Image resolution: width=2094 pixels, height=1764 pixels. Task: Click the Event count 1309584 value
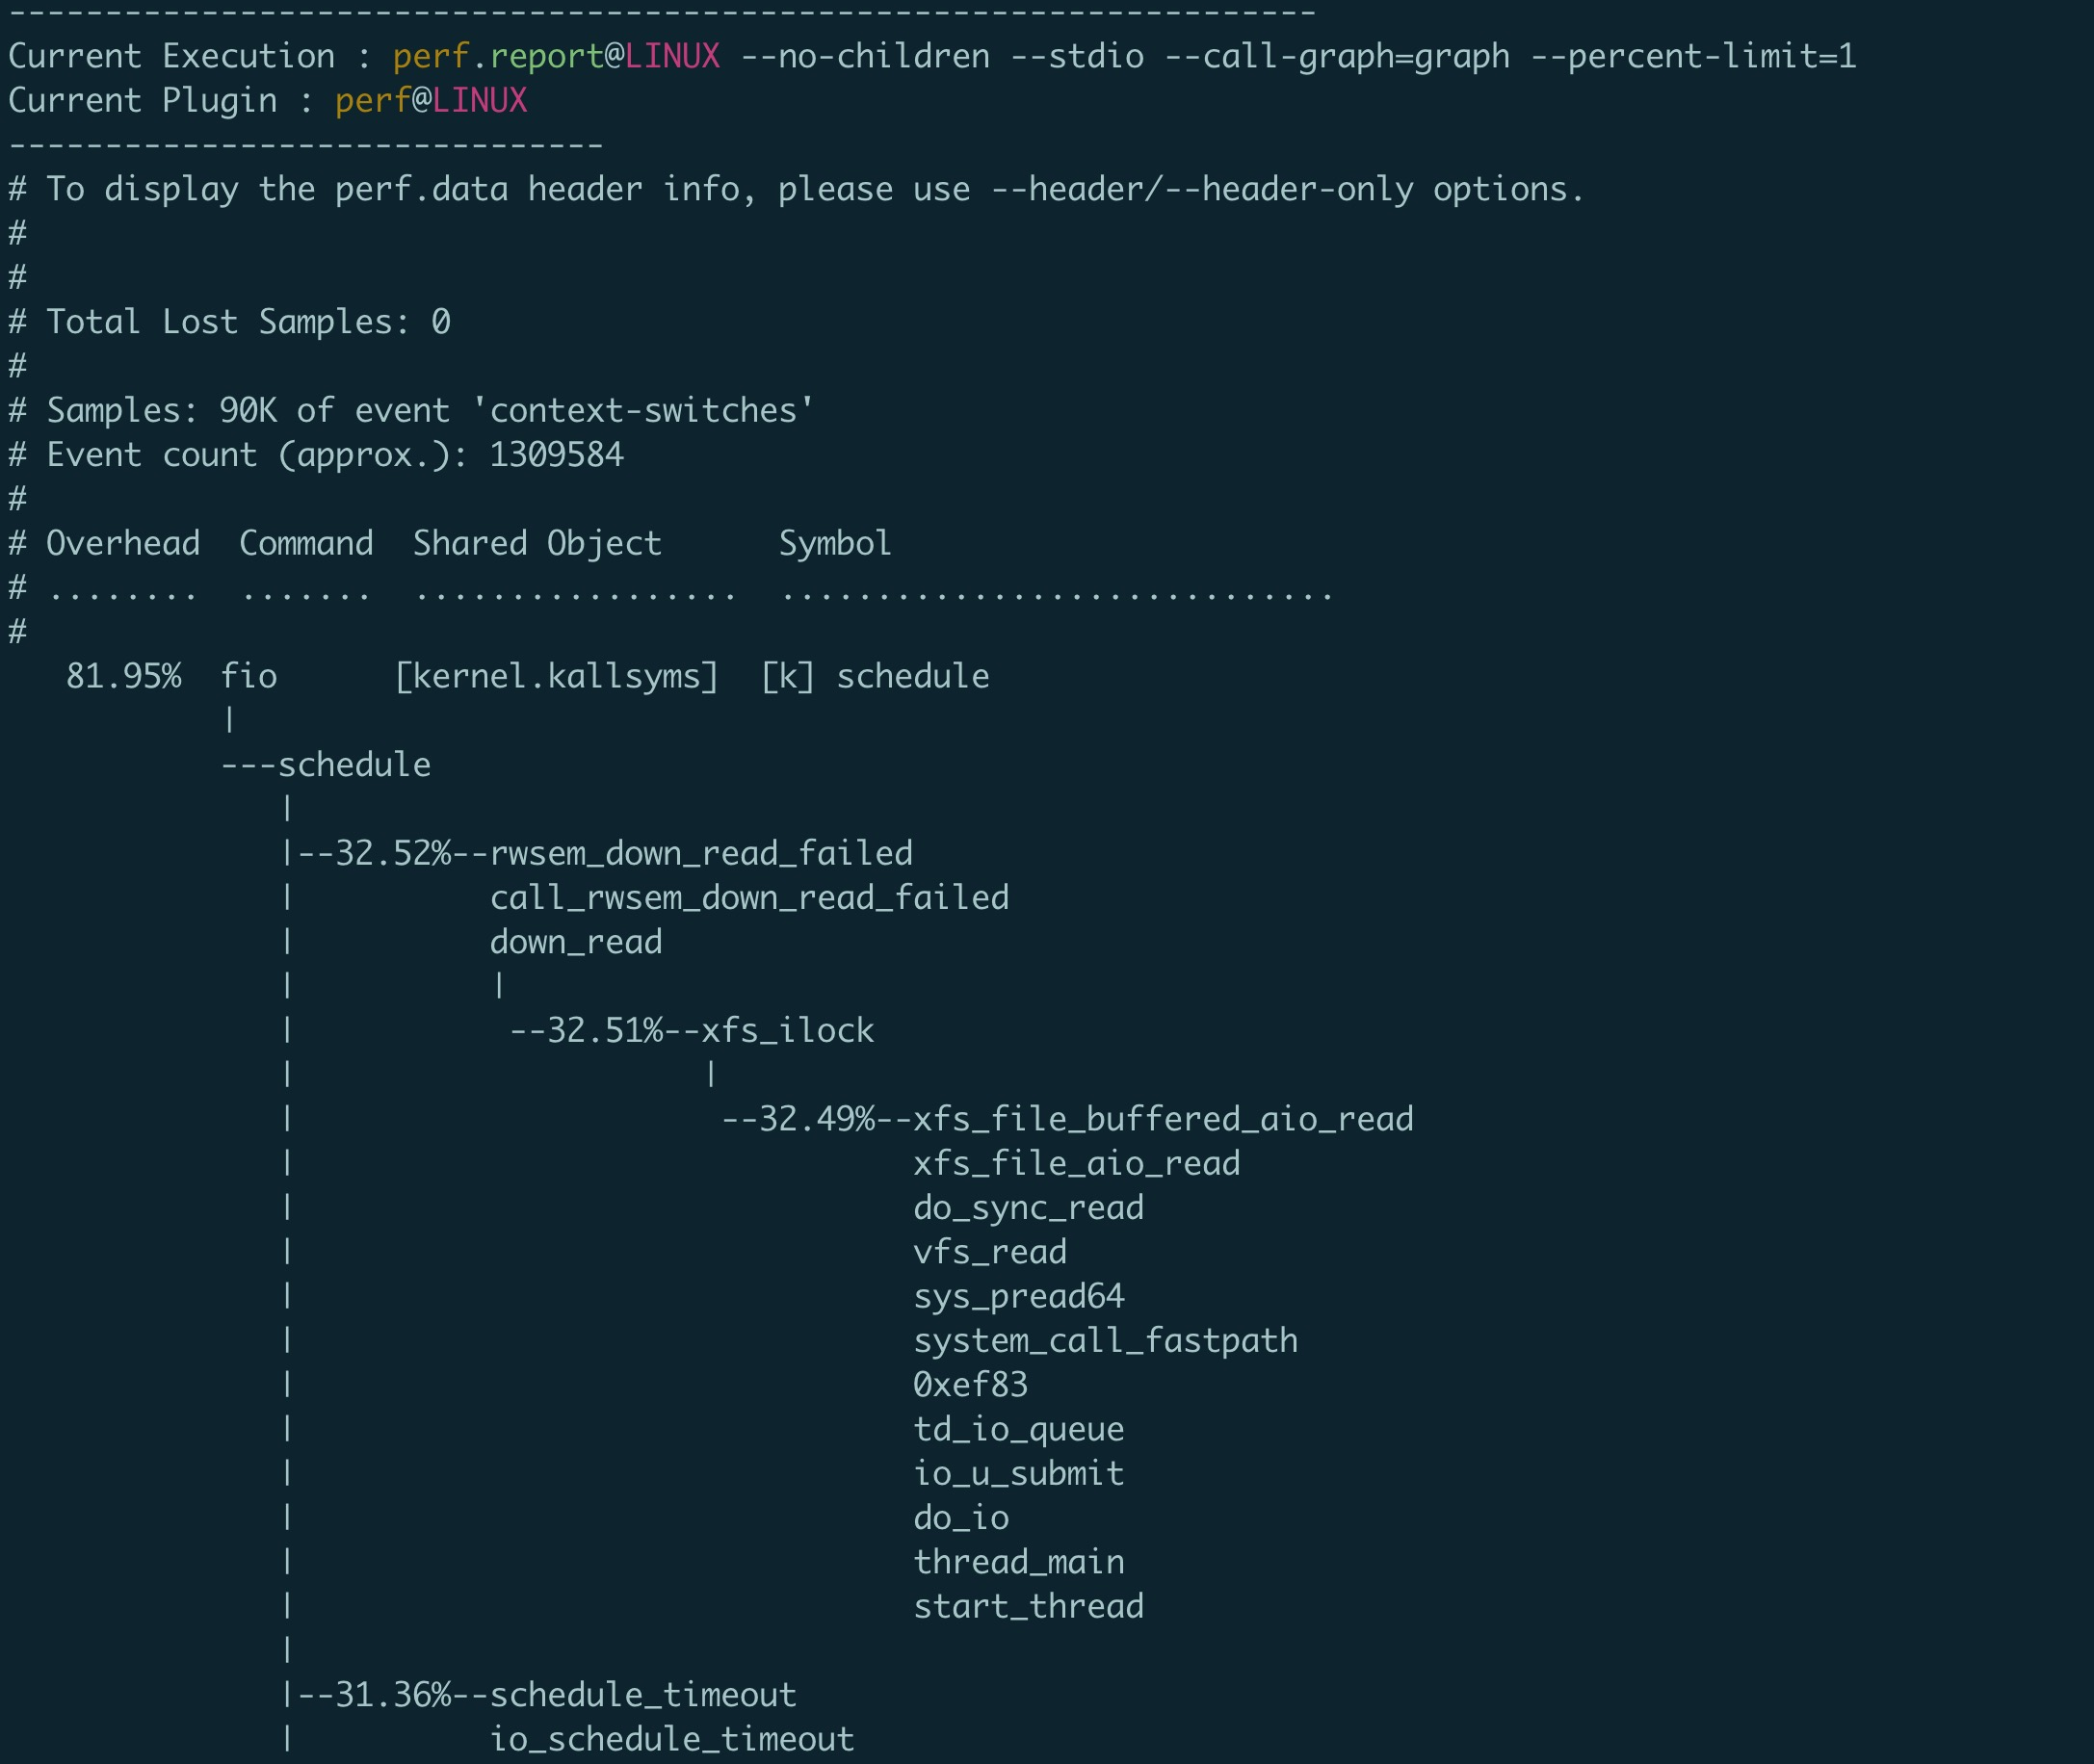(557, 455)
